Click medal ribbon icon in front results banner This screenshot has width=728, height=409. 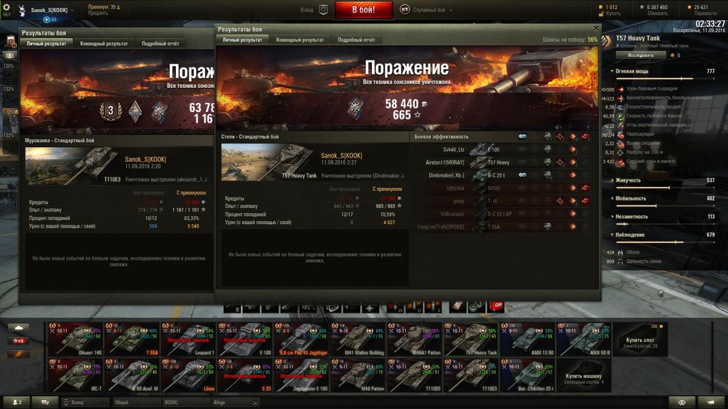(356, 108)
